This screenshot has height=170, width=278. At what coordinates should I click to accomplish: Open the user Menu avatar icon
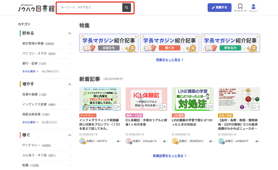coord(253,6)
